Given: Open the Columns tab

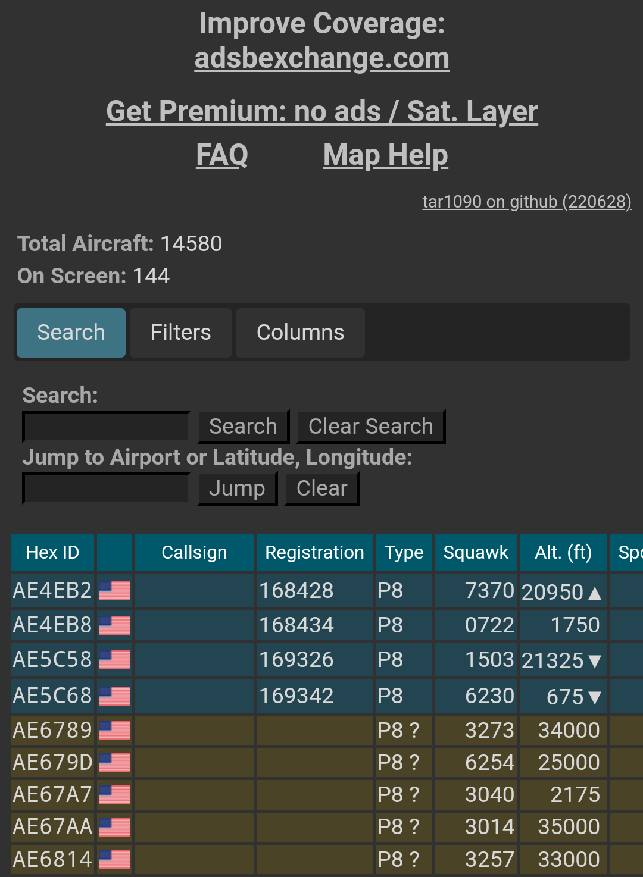Looking at the screenshot, I should point(301,333).
